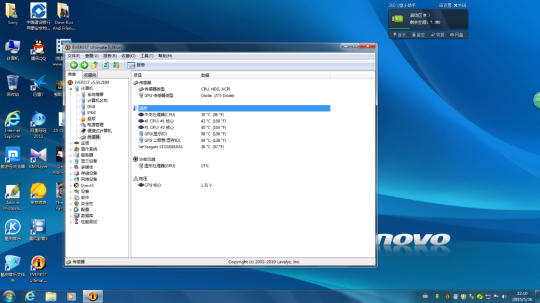
Task: Open the 收藏(O) menu
Action: click(x=128, y=56)
